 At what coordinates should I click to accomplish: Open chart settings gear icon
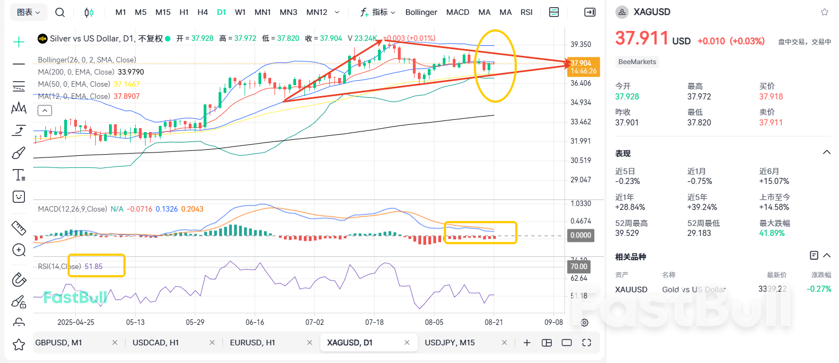[x=584, y=323]
